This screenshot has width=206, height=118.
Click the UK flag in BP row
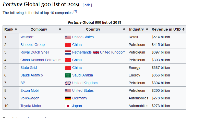[x=68, y=83]
